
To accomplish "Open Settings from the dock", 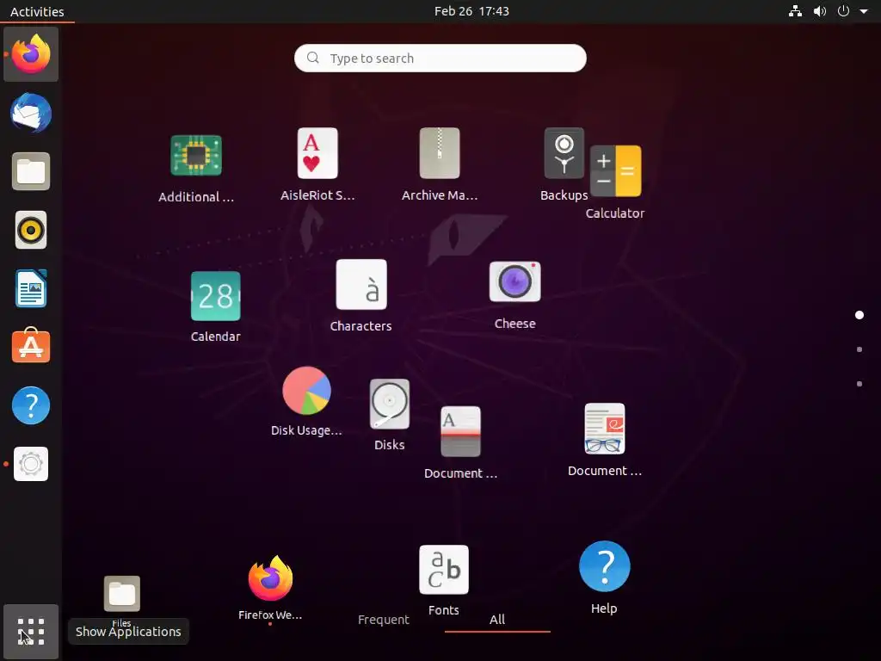I will pos(31,464).
